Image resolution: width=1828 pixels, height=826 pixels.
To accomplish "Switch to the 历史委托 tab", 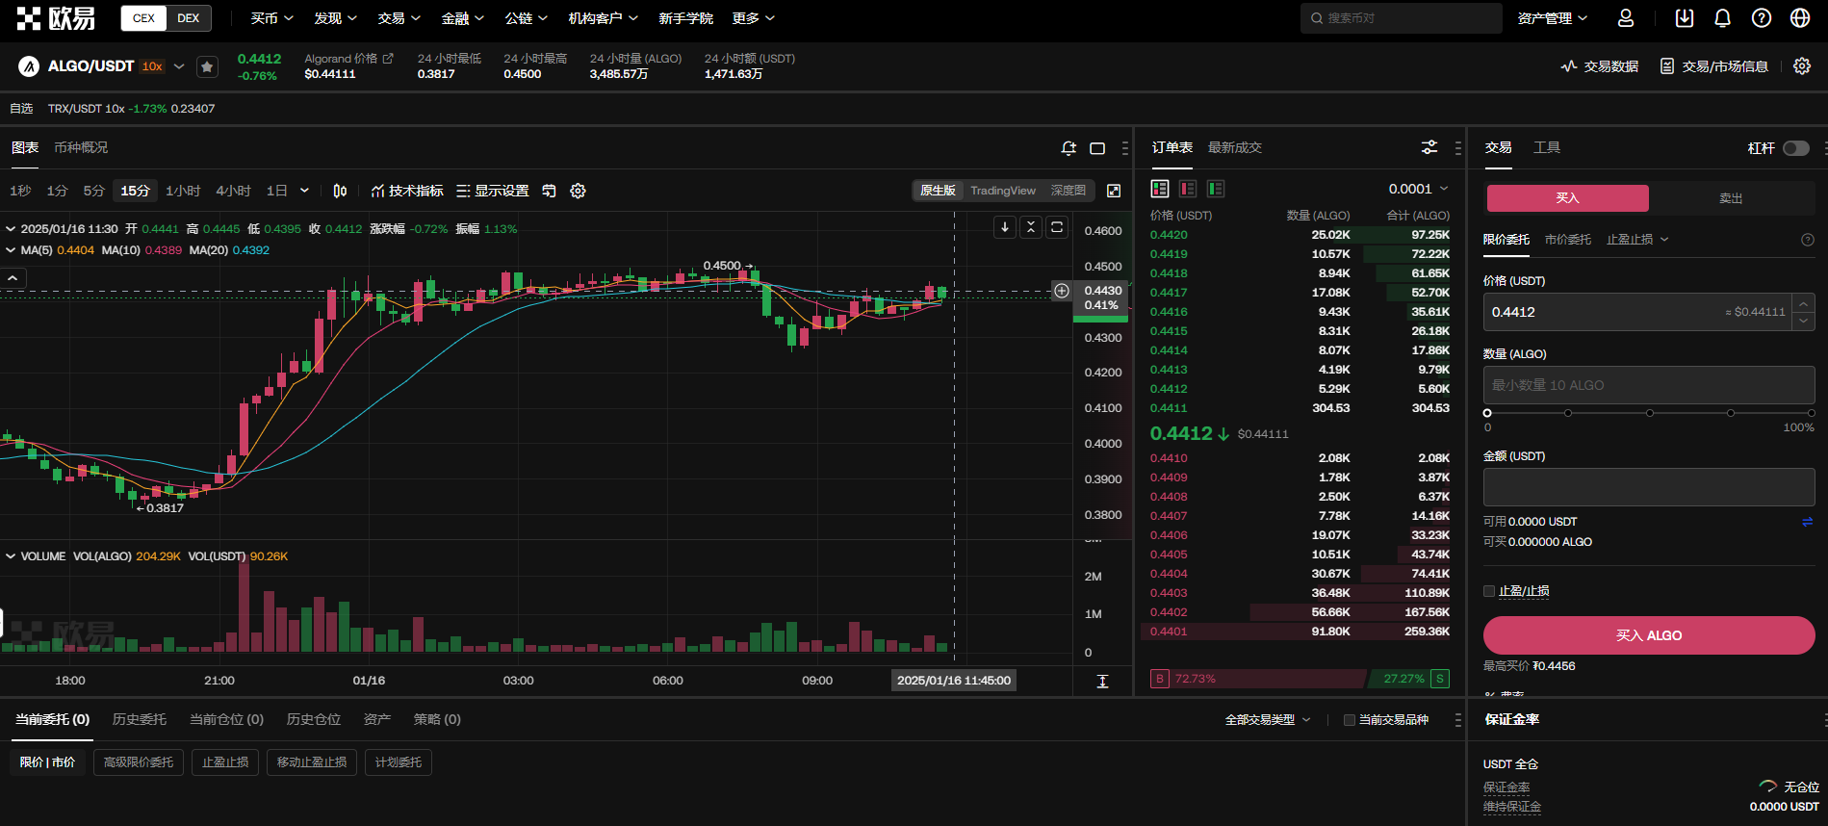I will (x=140, y=719).
